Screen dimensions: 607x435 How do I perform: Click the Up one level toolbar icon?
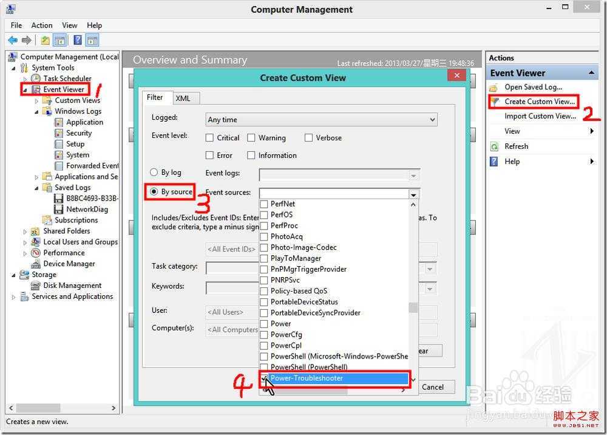(46, 40)
